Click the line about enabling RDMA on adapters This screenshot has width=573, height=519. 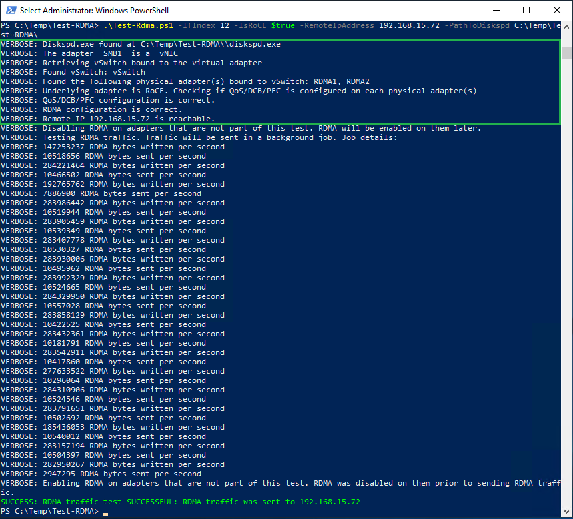tap(200, 482)
